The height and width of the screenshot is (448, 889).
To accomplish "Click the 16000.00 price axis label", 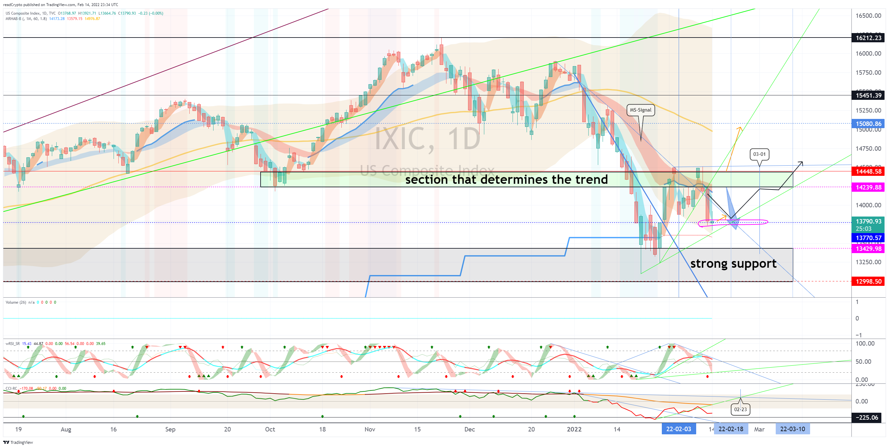I will 868,53.
